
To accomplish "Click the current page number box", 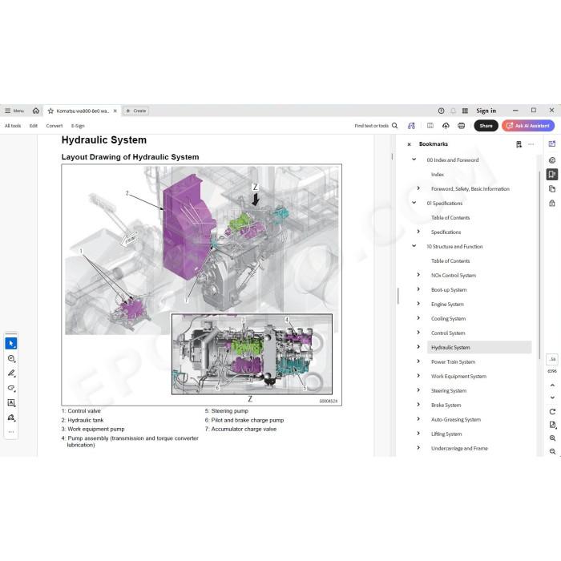I will [552, 359].
